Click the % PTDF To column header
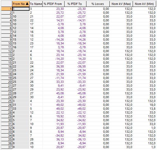157x150 pixels. [x=75, y=4]
